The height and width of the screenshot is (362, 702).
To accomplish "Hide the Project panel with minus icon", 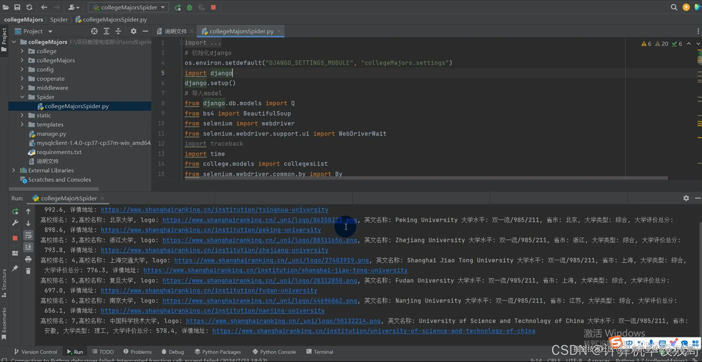I will tap(145, 31).
